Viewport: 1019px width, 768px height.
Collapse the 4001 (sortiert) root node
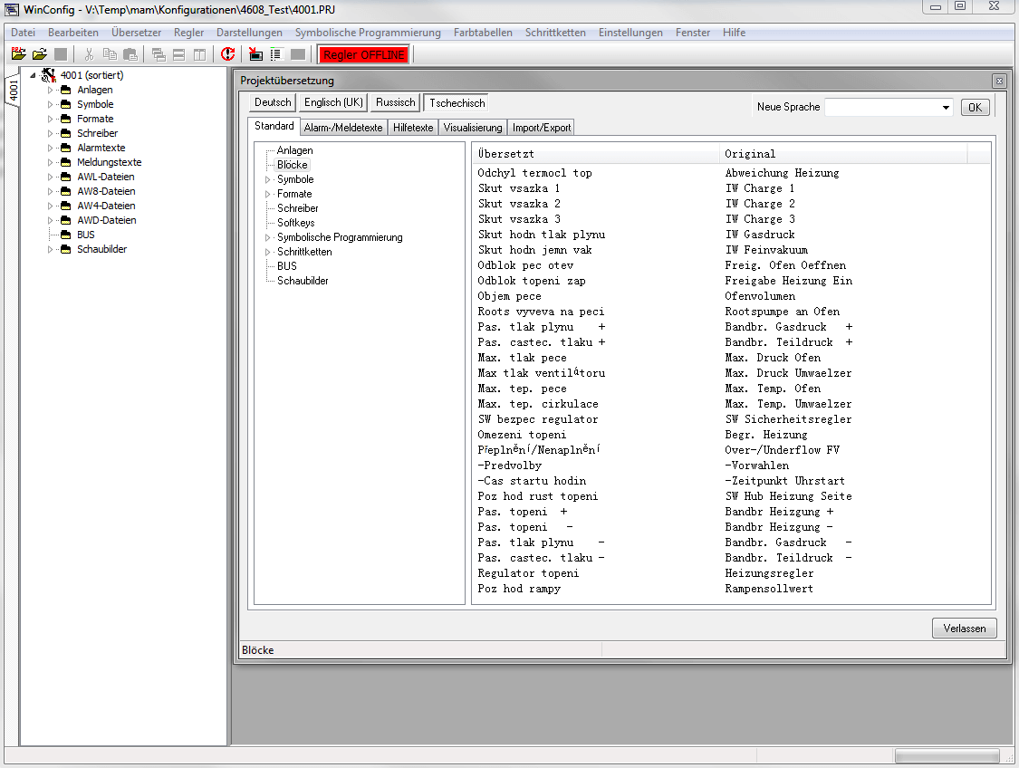coord(34,75)
